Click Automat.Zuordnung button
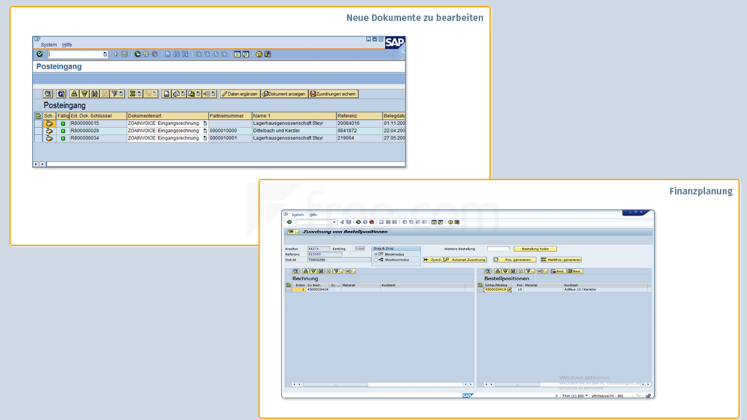The width and height of the screenshot is (747, 420). [465, 259]
